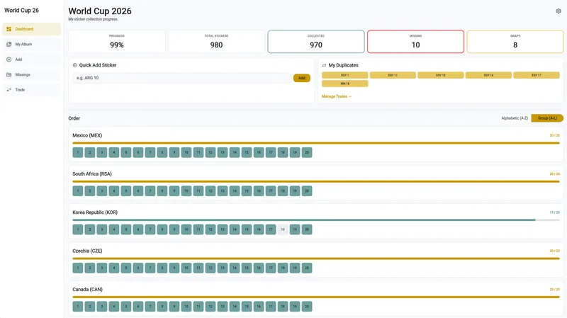Click the South Africa (RSA) progress bar

pos(316,181)
